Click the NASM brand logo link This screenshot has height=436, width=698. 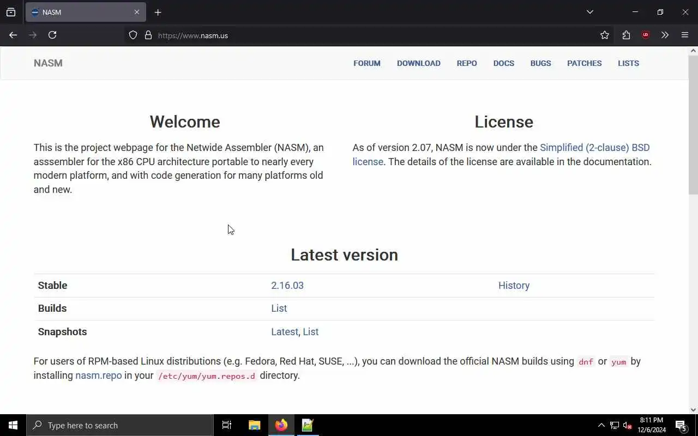pos(48,63)
